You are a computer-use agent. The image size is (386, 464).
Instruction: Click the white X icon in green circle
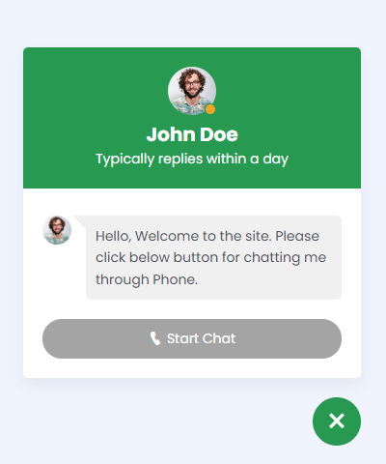click(x=337, y=421)
